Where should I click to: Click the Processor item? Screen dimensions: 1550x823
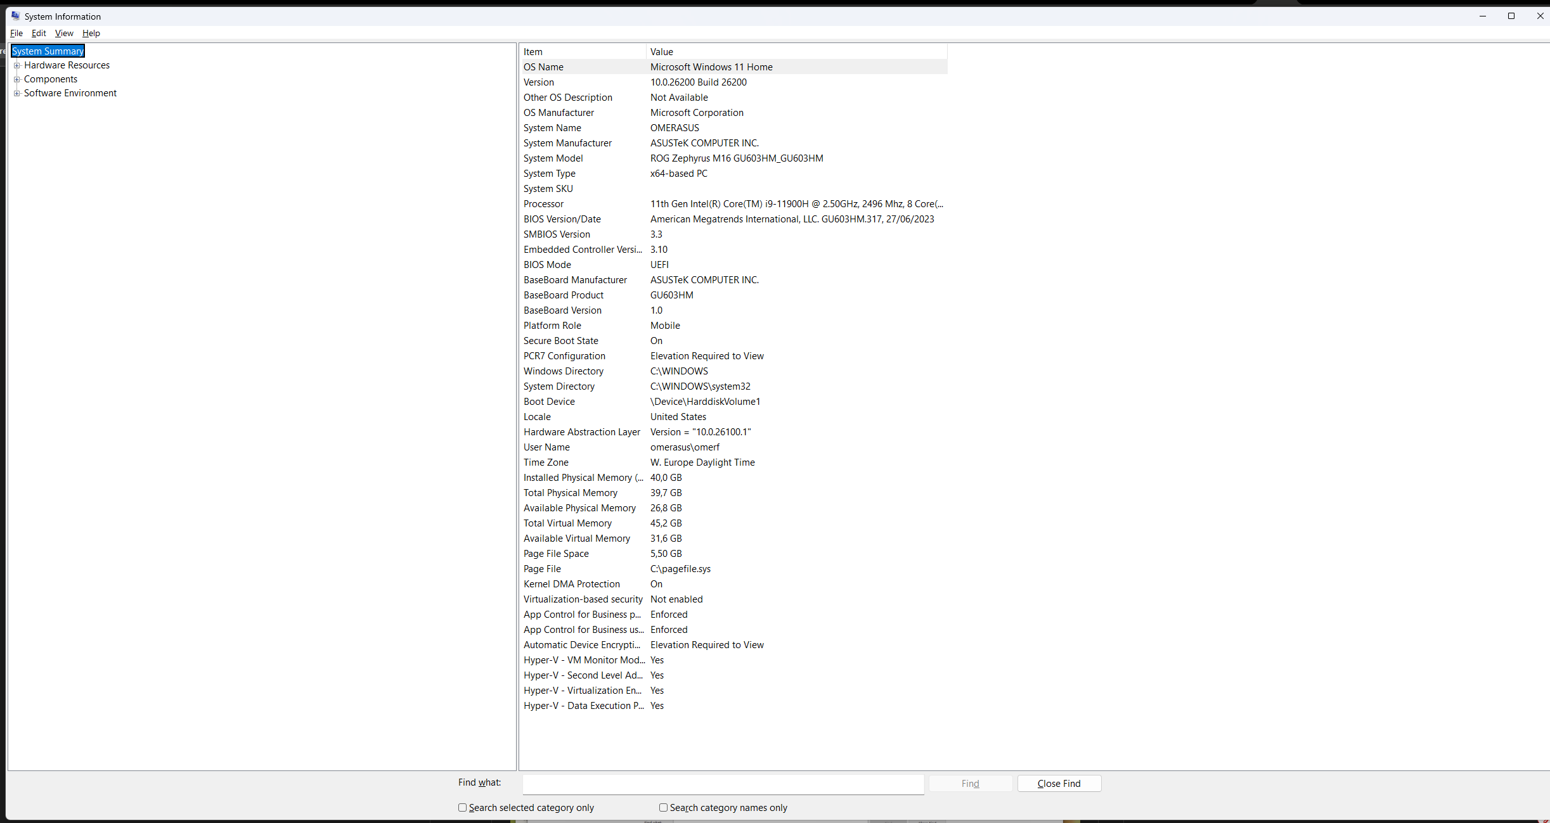(x=543, y=204)
